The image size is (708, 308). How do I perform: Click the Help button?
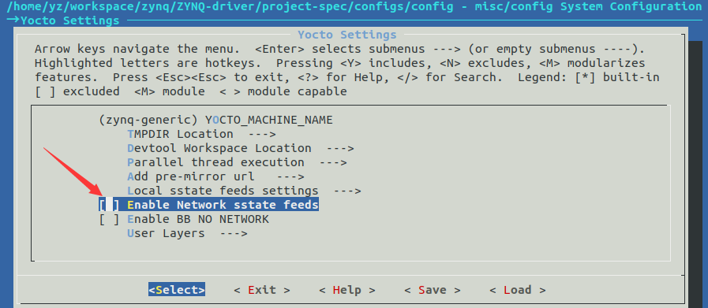347,290
